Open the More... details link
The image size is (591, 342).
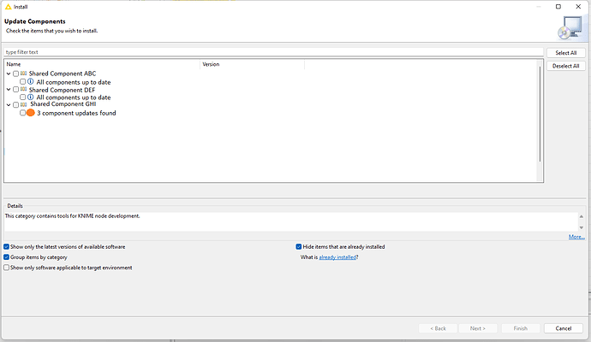(x=576, y=237)
